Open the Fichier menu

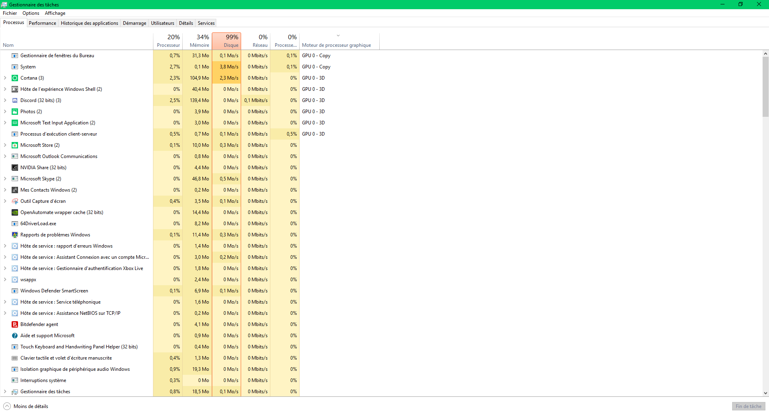pyautogui.click(x=10, y=13)
